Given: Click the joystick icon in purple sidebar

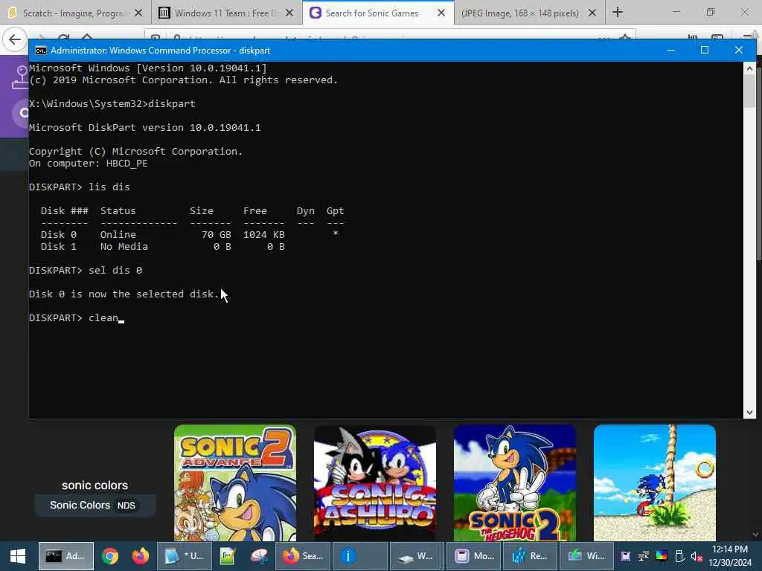Looking at the screenshot, I should [19, 77].
